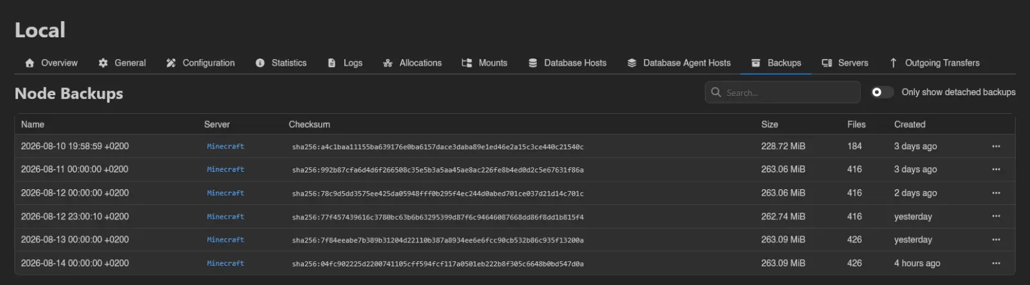Image resolution: width=1030 pixels, height=285 pixels.
Task: Click the search magnifier icon
Action: click(716, 92)
